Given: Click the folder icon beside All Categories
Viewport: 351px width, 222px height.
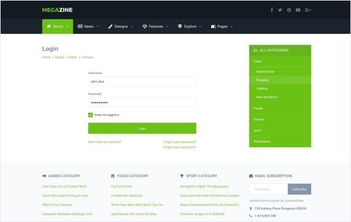Looking at the screenshot, I should point(255,50).
